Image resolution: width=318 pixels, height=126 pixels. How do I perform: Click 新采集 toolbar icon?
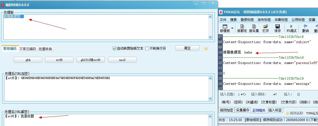254,27
